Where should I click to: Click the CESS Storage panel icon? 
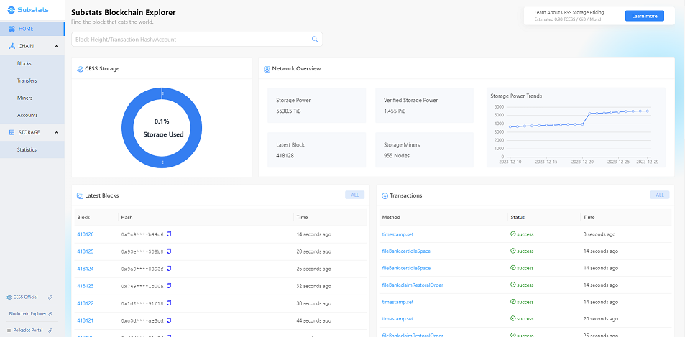point(80,69)
